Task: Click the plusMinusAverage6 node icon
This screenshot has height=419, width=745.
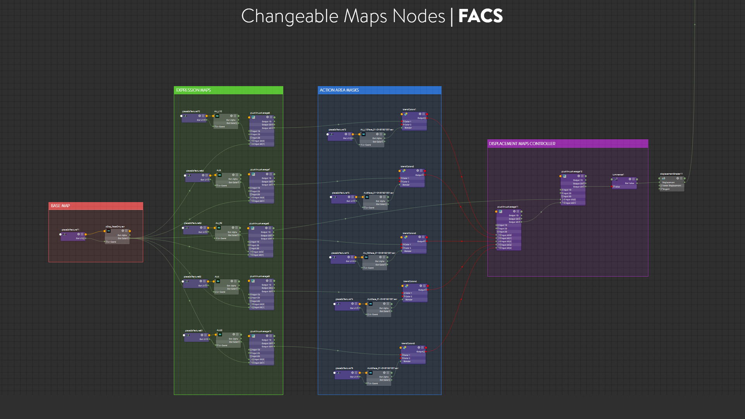Action: coord(253,117)
